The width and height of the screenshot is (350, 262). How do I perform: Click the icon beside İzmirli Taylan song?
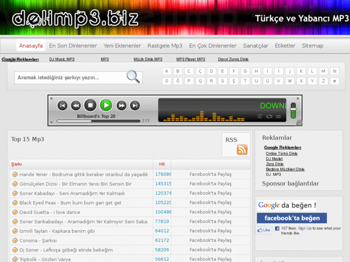coord(15,231)
